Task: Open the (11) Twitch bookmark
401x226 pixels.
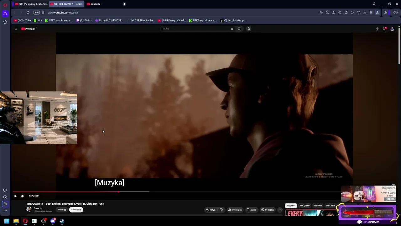Action: (x=84, y=20)
